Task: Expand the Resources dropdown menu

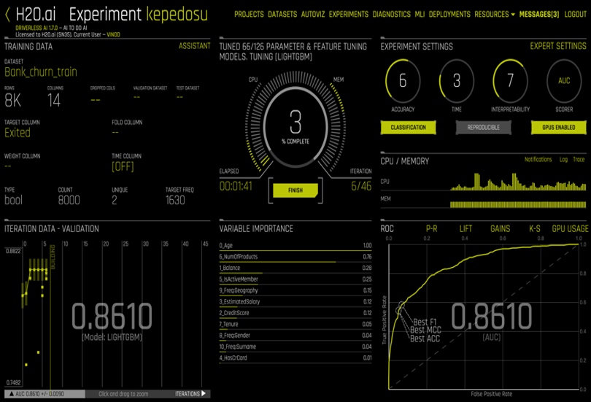Action: (494, 15)
